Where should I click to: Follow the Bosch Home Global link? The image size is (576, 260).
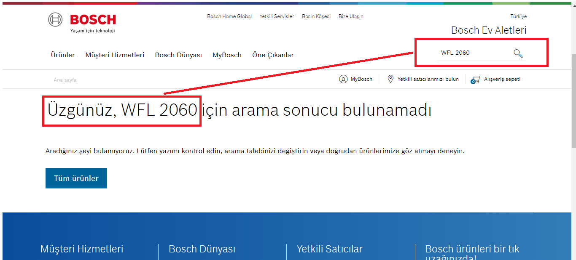(x=229, y=16)
